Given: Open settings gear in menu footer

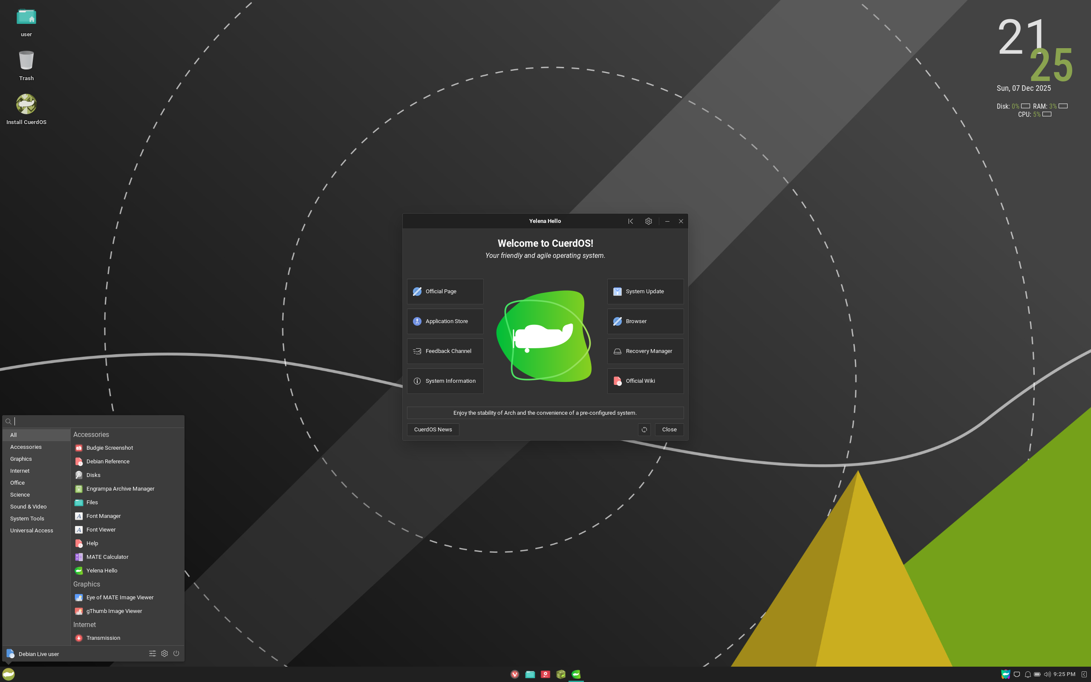Looking at the screenshot, I should pyautogui.click(x=165, y=653).
